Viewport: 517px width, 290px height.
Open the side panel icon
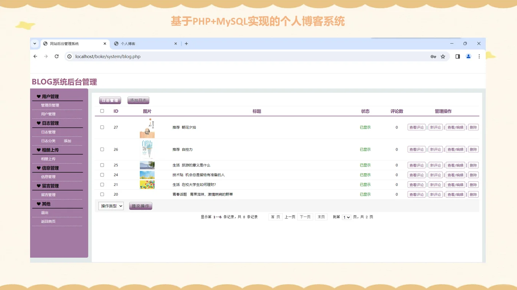(x=457, y=56)
